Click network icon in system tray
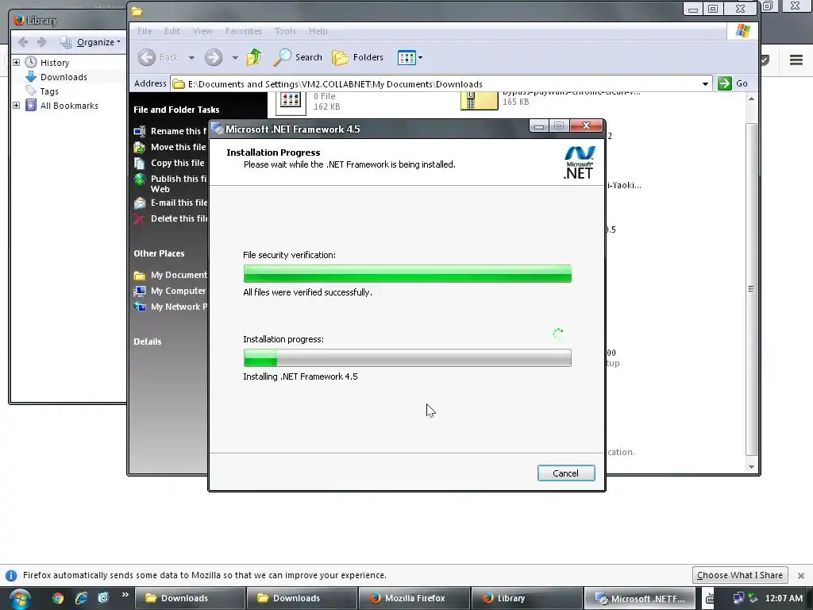The image size is (813, 610). pyautogui.click(x=738, y=598)
